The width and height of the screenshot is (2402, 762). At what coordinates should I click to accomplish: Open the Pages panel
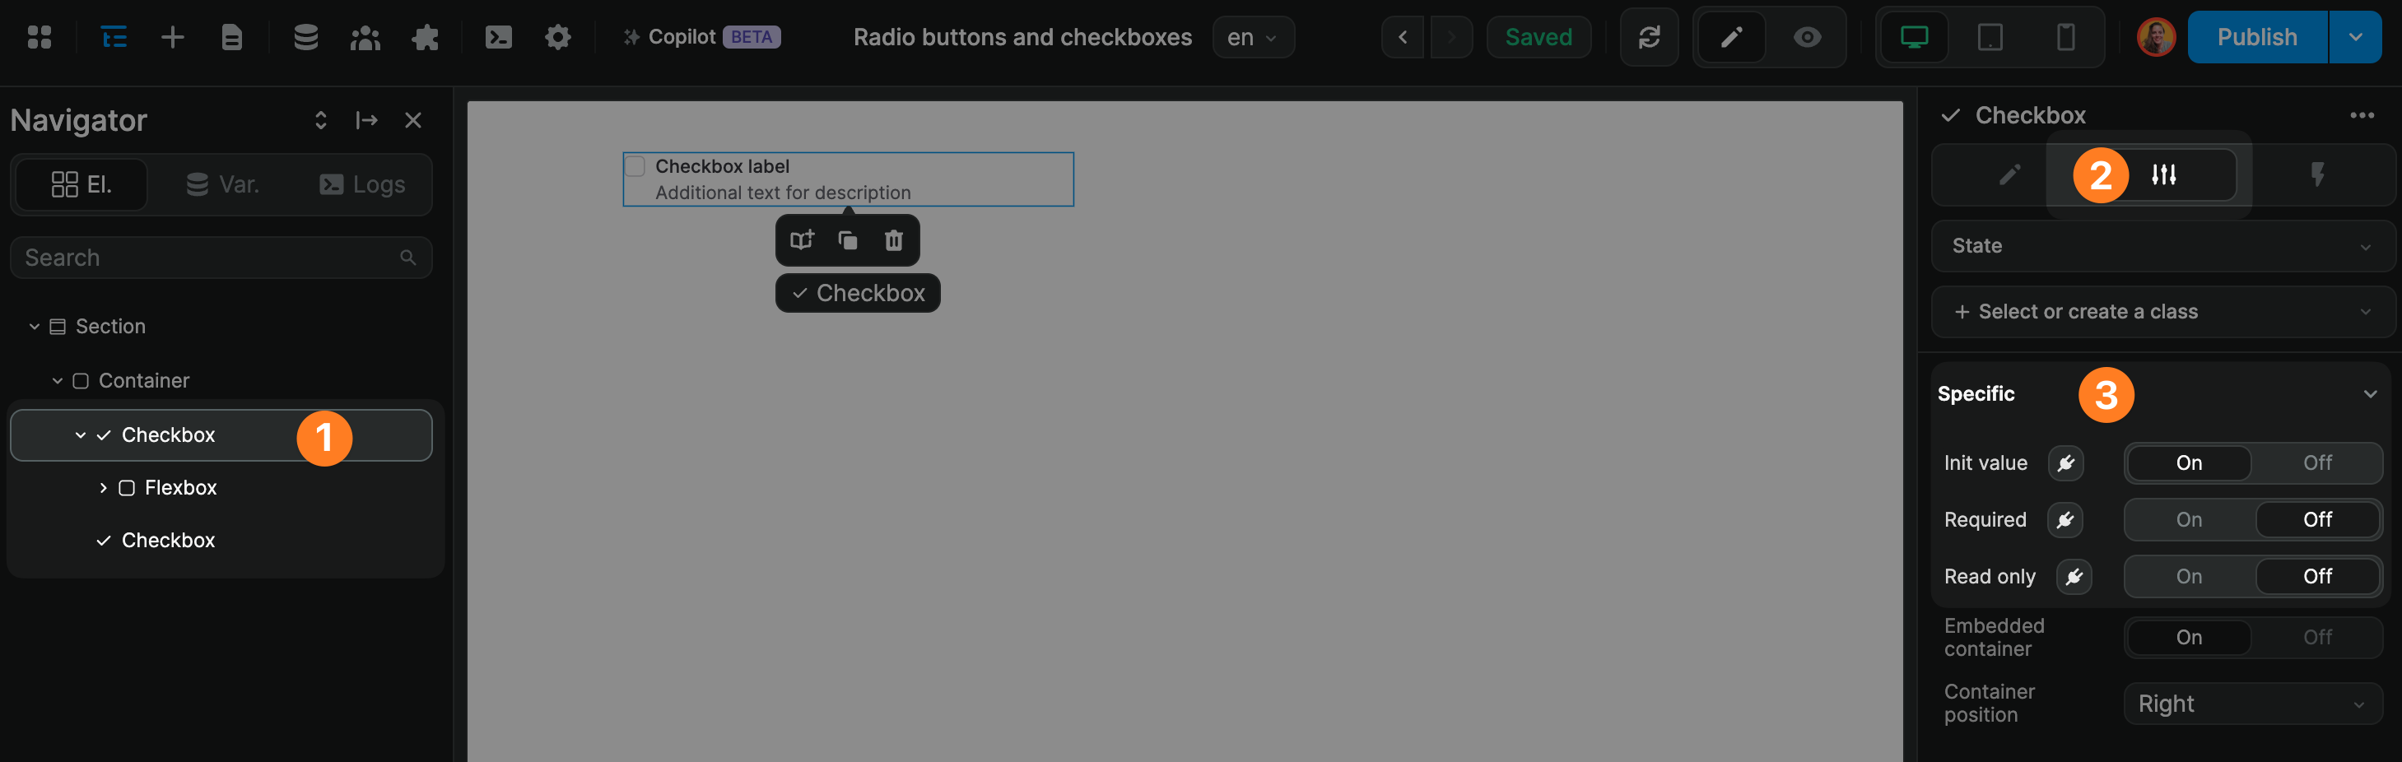[231, 37]
